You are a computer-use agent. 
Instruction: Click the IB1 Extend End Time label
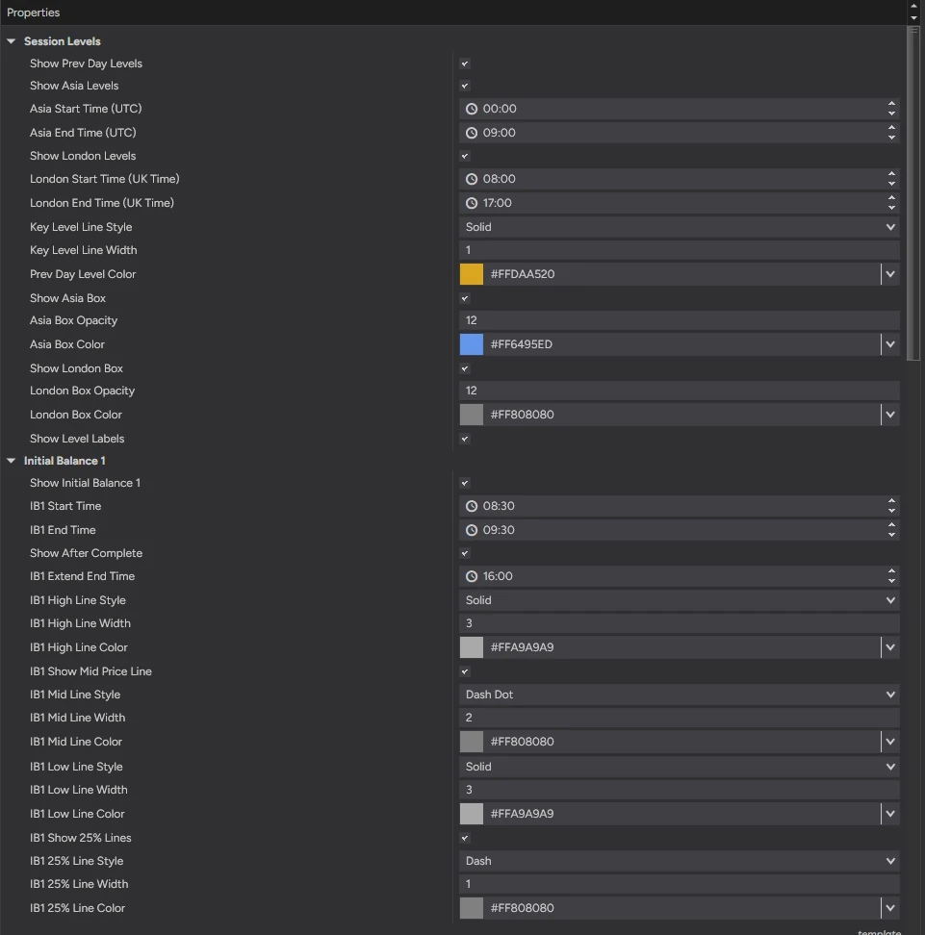(x=83, y=576)
